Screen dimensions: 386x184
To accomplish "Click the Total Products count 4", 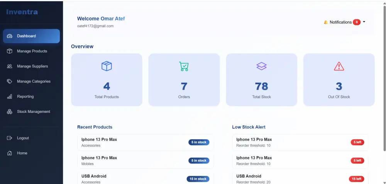I will pos(107,86).
